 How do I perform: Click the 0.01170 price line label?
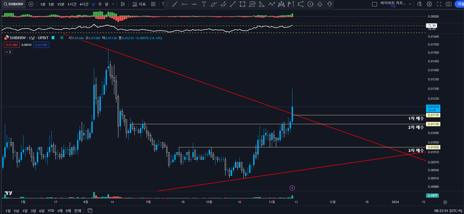point(433,115)
